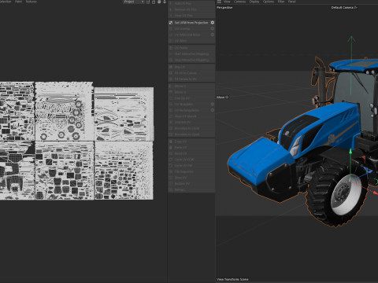Select Start Interactive Mapping
The image size is (378, 283).
coord(191,54)
